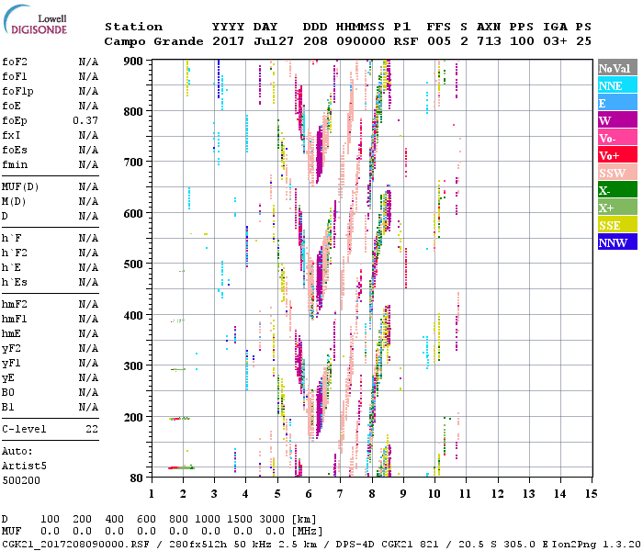This screenshot has width=643, height=551.
Task: Select the W purple legend swatch
Action: pos(617,119)
